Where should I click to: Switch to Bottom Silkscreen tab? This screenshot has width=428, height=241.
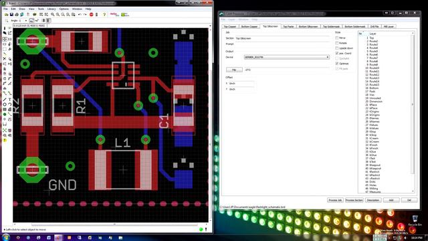(x=308, y=27)
